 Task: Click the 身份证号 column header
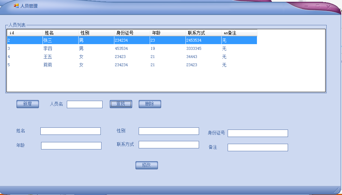[x=132, y=33]
